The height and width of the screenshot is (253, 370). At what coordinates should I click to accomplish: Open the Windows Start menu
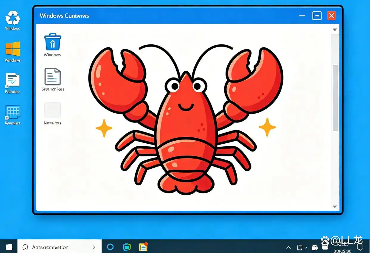click(x=9, y=247)
